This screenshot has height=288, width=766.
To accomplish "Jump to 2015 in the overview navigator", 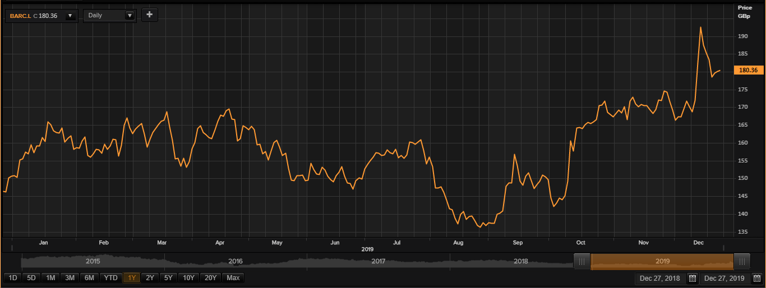I will [x=92, y=261].
